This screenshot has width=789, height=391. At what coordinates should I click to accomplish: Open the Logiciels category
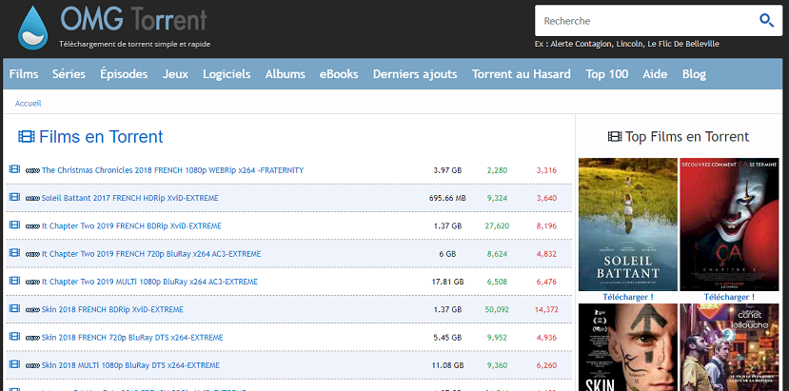227,74
